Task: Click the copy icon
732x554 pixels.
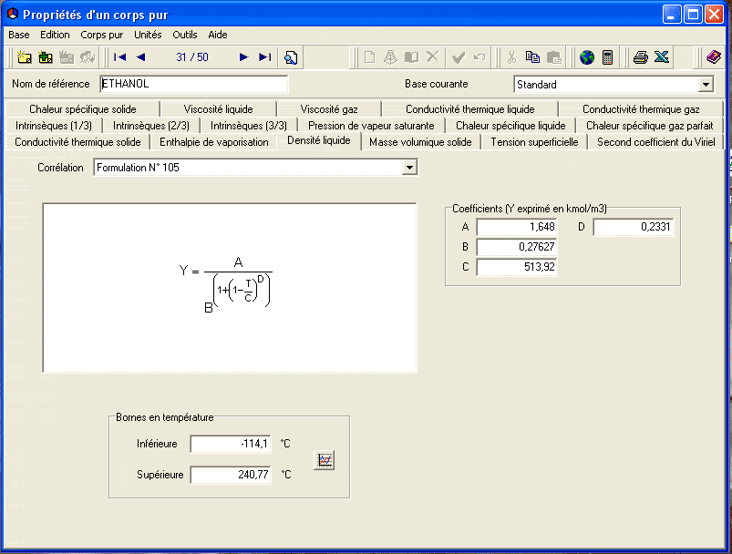Action: click(x=532, y=57)
